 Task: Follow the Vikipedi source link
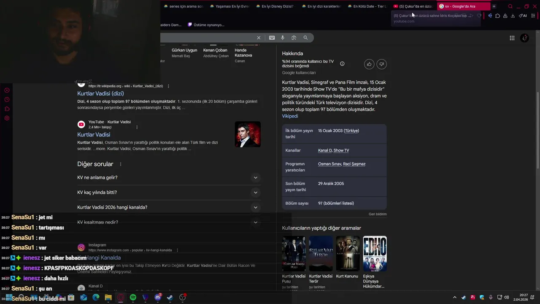290,116
